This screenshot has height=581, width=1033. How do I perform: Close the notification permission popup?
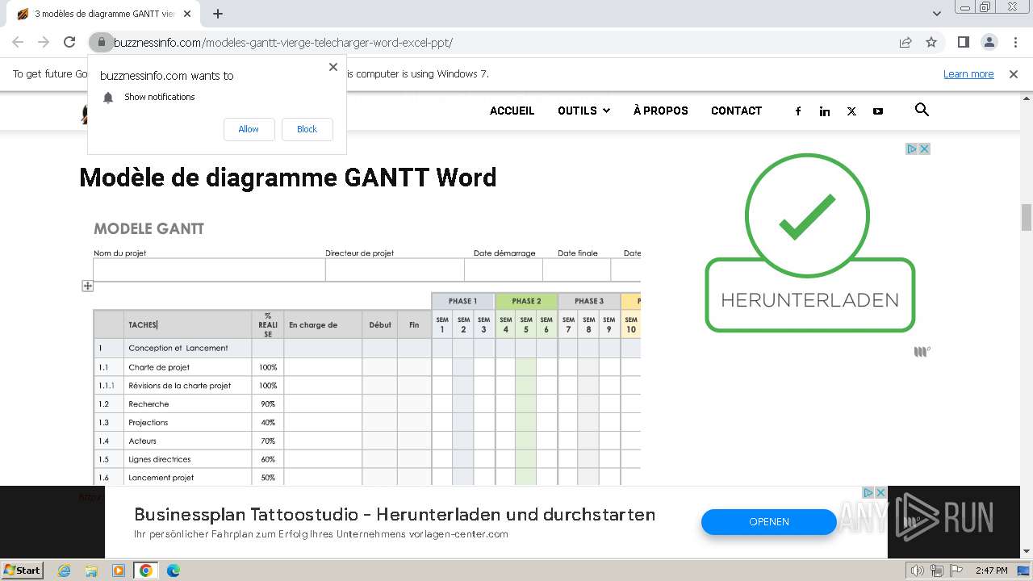(x=333, y=67)
